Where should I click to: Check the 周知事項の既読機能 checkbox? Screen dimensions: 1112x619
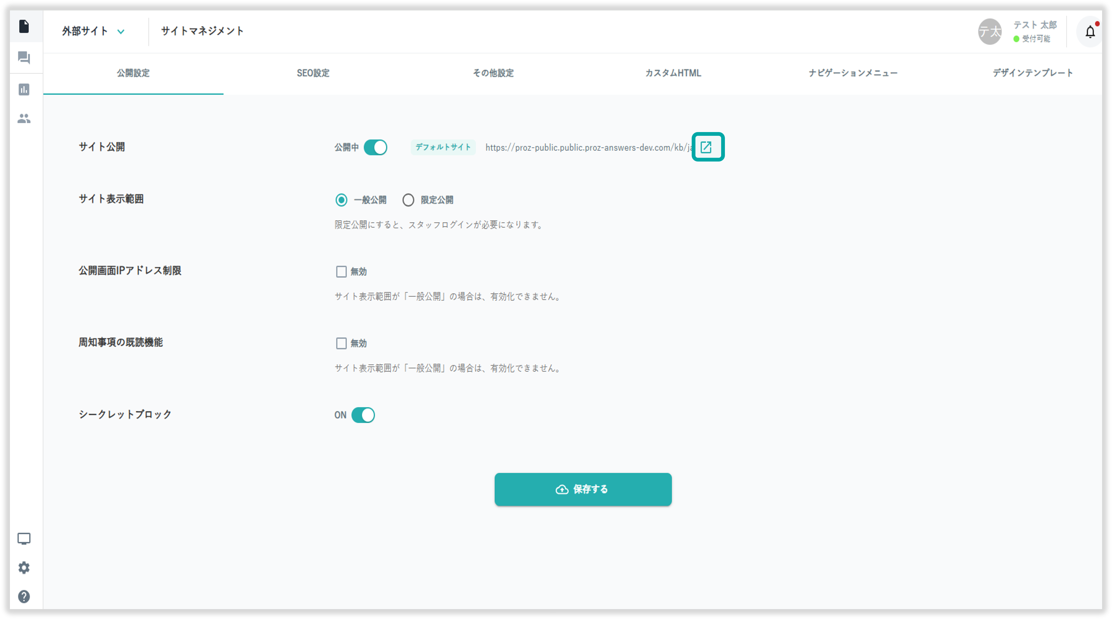341,343
